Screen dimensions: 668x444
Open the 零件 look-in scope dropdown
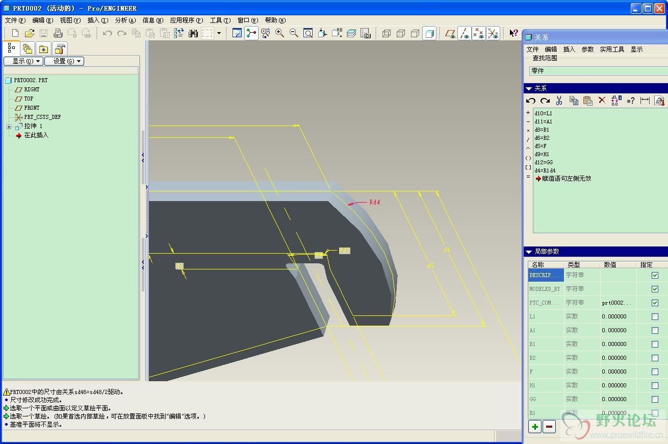598,71
